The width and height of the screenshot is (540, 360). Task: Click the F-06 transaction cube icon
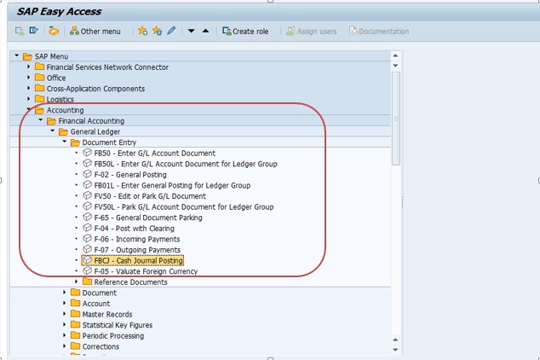[x=87, y=238]
